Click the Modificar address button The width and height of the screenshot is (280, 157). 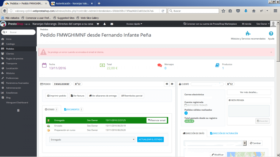tap(217, 155)
